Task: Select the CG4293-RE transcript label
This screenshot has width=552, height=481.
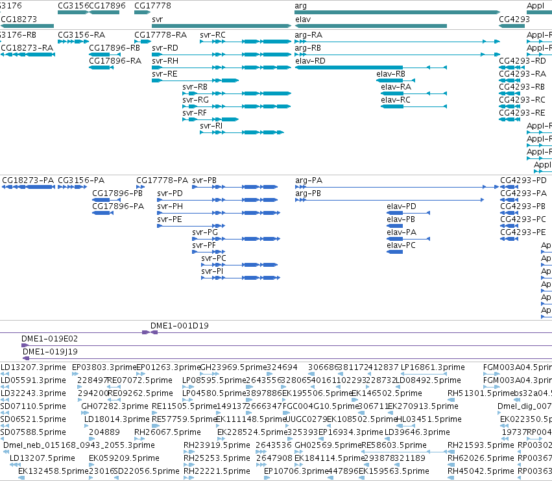Action: (x=522, y=113)
